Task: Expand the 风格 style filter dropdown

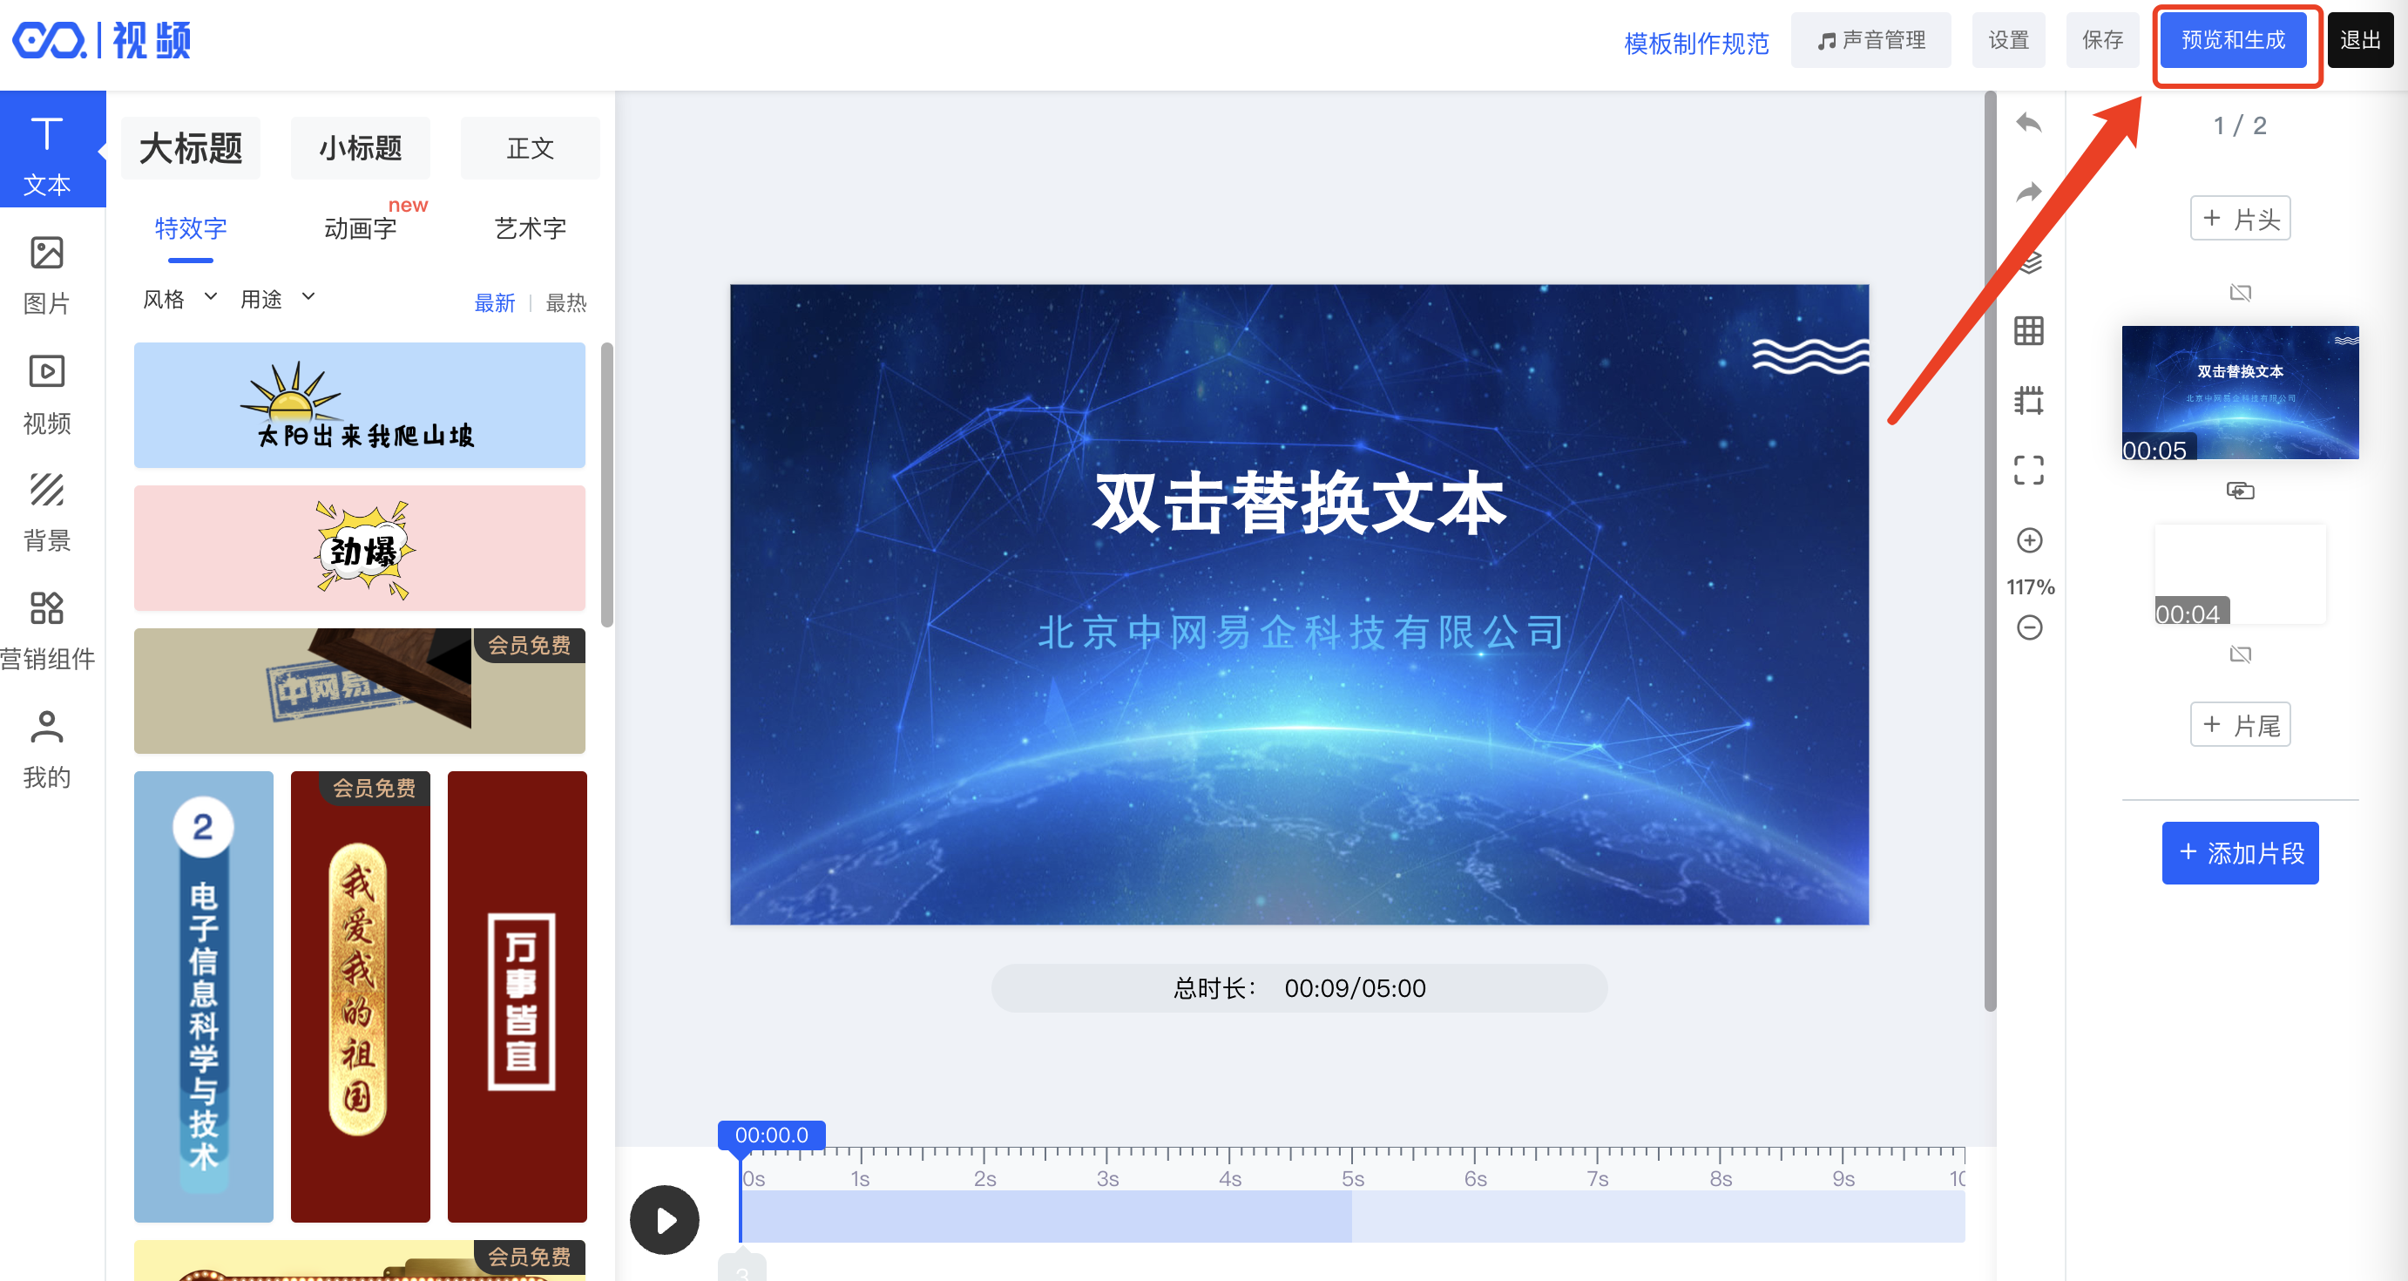Action: point(179,299)
